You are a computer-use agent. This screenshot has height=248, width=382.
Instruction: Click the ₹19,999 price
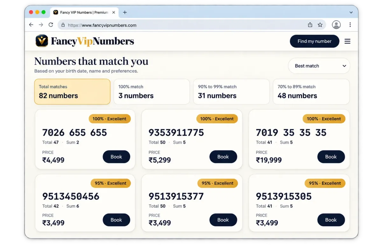(x=269, y=160)
